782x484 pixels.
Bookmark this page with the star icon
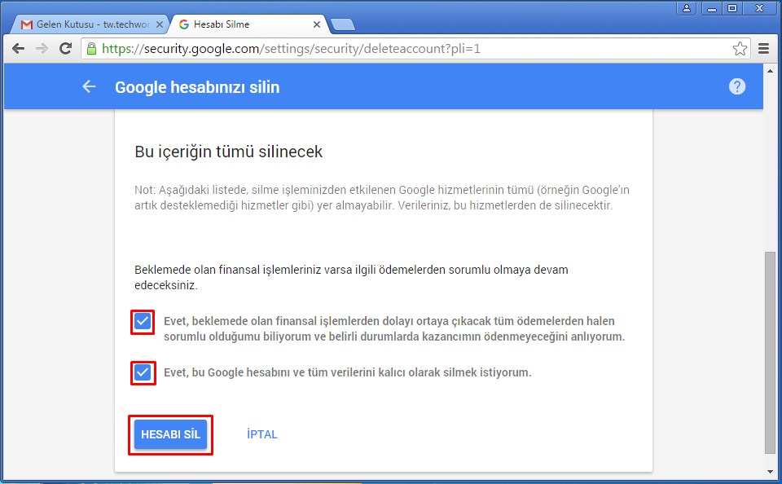pos(740,49)
